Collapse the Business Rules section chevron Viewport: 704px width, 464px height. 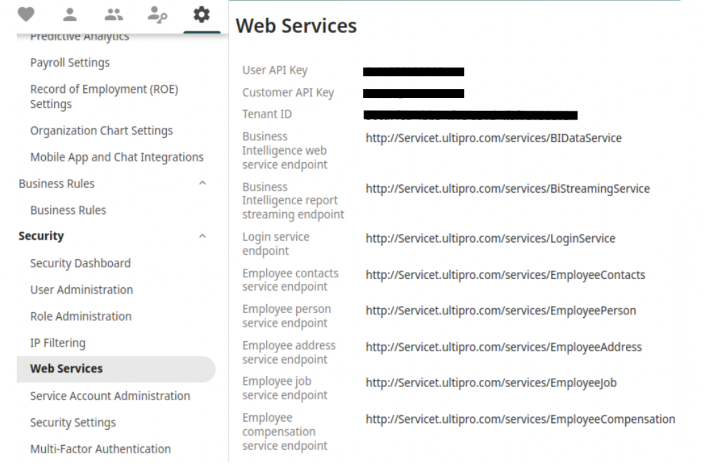203,183
